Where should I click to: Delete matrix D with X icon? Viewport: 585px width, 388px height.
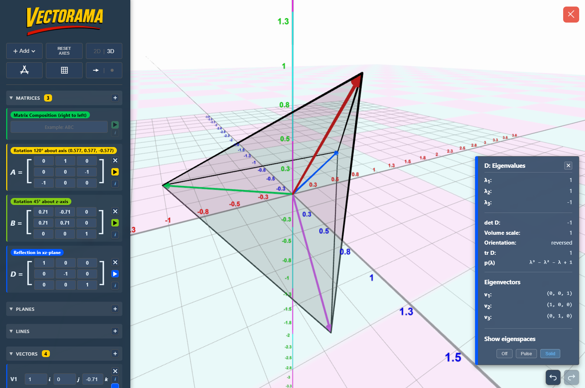115,262
